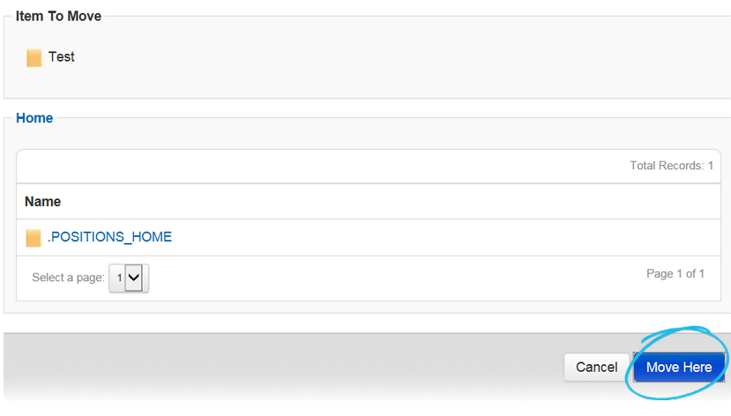Click the Test item label
This screenshot has height=416, width=731.
pos(62,57)
